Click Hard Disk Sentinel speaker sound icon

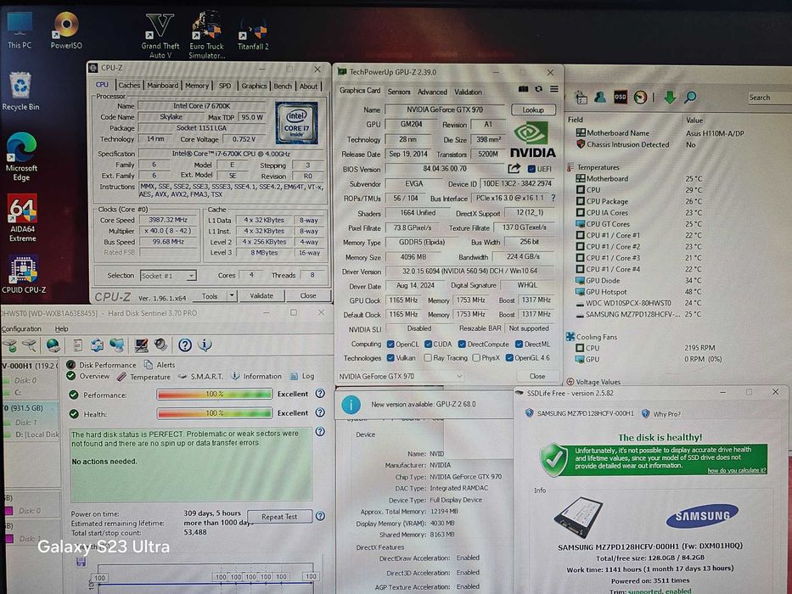point(160,345)
